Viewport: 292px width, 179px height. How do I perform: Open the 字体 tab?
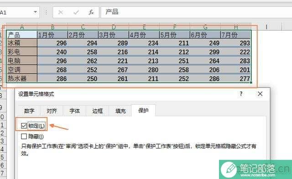click(74, 111)
